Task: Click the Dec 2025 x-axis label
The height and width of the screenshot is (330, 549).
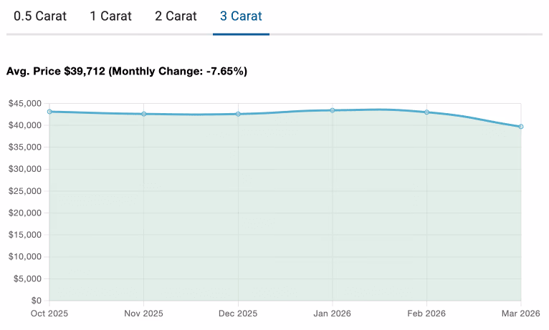Action: click(238, 314)
